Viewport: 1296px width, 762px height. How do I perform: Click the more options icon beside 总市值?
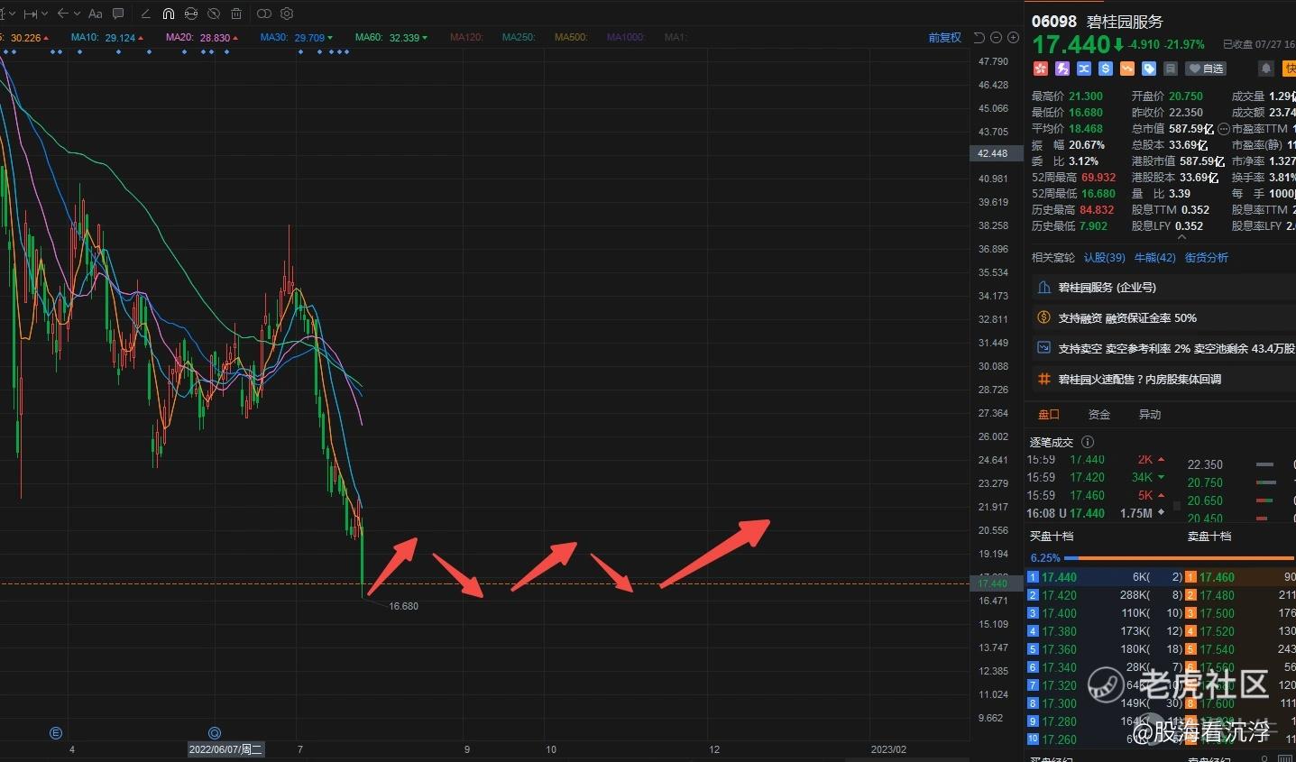tap(1223, 129)
